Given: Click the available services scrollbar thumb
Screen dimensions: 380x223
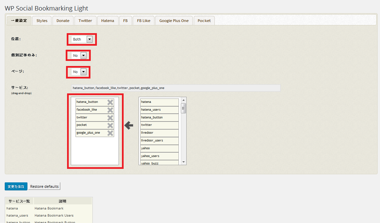Looking at the screenshot, I should [184, 108].
